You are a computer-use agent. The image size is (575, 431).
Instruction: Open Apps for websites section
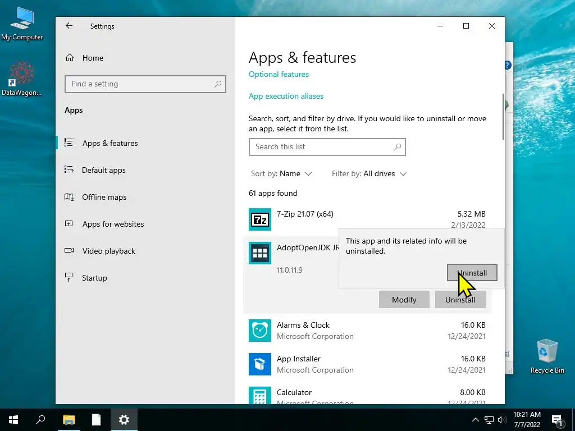(x=113, y=224)
